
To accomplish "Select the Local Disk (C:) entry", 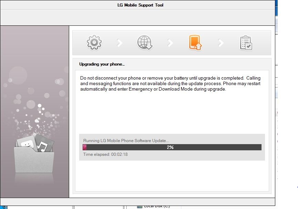I will coord(157,207).
